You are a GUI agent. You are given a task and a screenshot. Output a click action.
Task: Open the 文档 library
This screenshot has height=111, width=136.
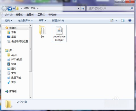coord(14,73)
